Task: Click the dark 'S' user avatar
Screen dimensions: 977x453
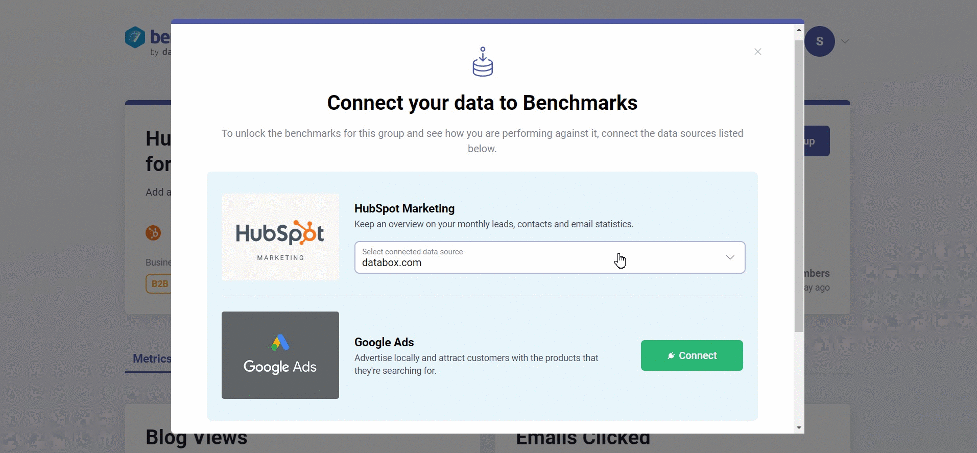Action: point(820,41)
